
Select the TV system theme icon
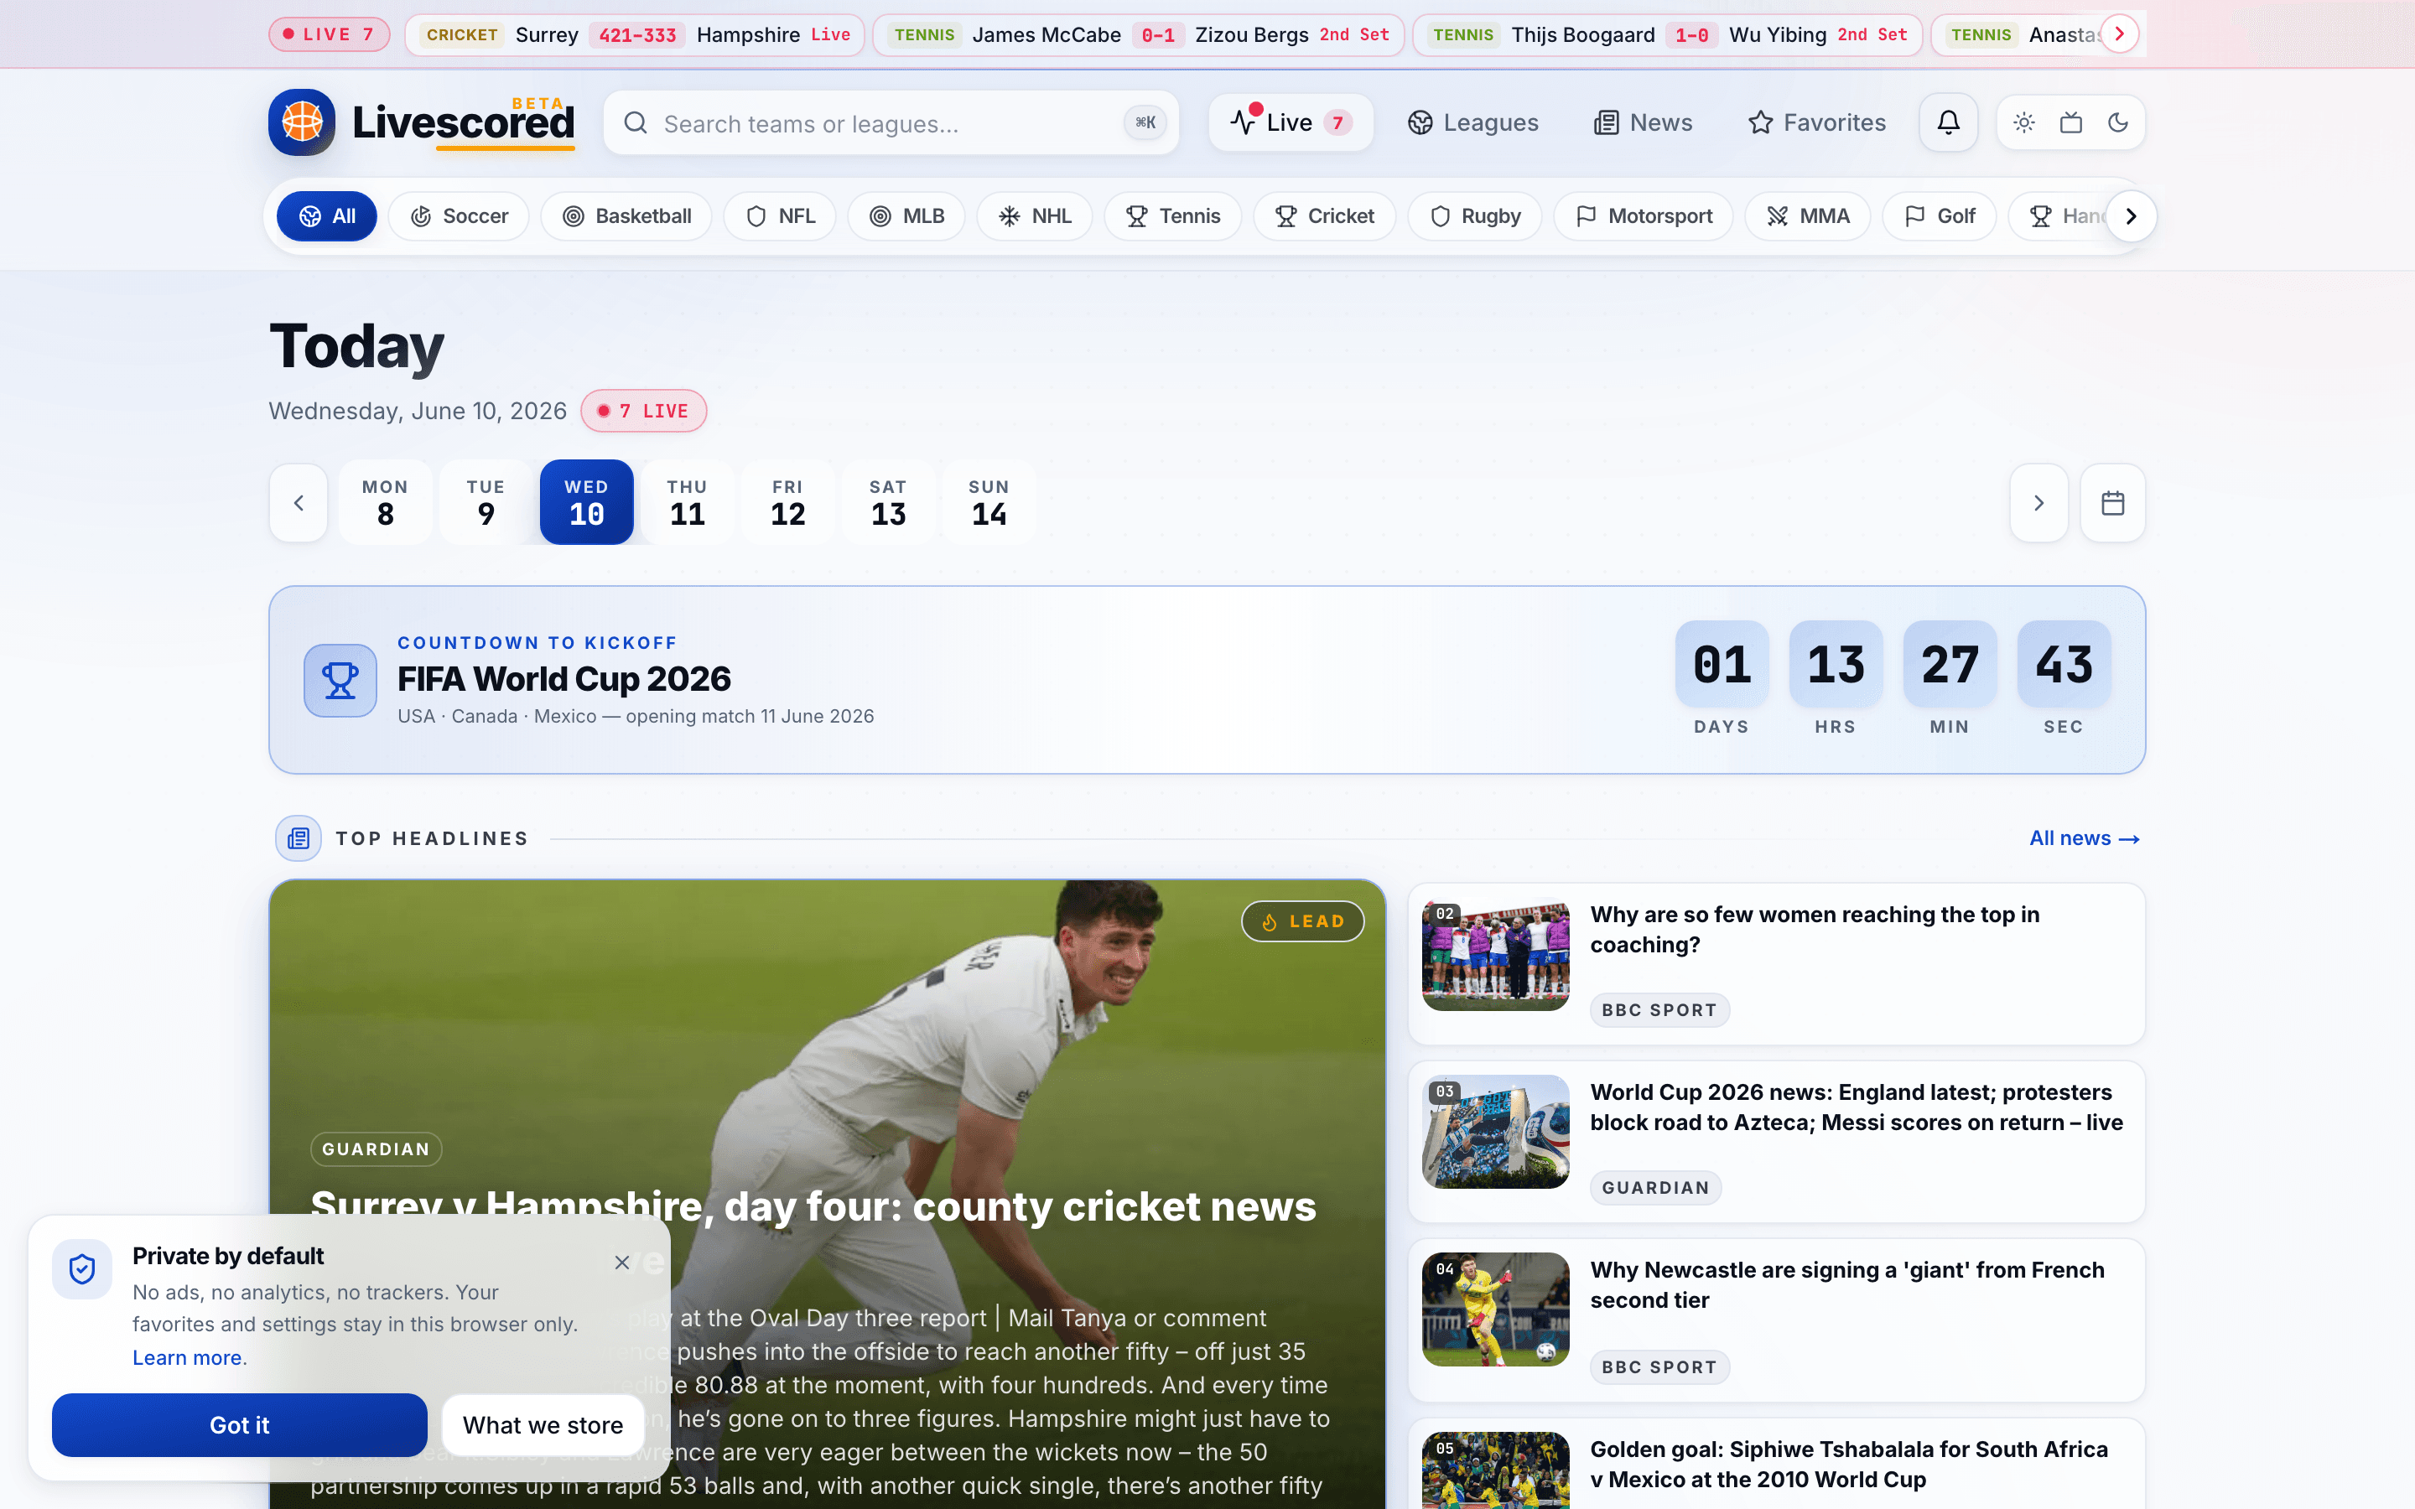(2070, 122)
